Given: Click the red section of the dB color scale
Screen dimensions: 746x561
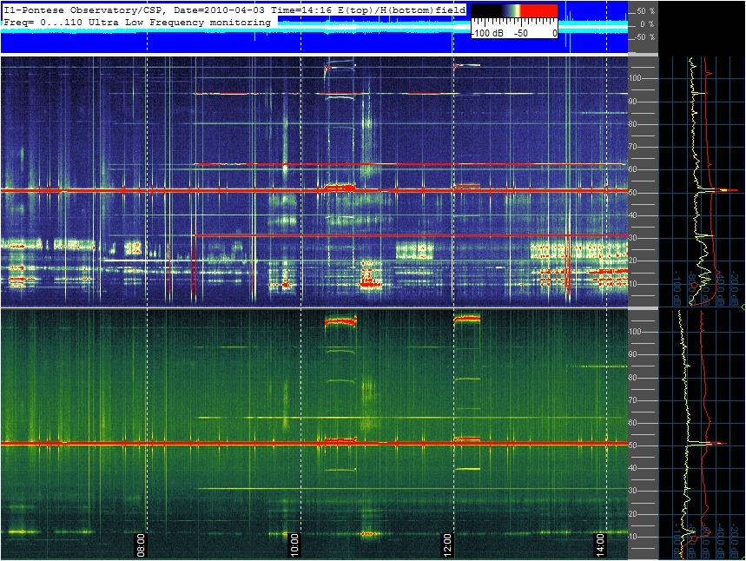Looking at the screenshot, I should [538, 11].
